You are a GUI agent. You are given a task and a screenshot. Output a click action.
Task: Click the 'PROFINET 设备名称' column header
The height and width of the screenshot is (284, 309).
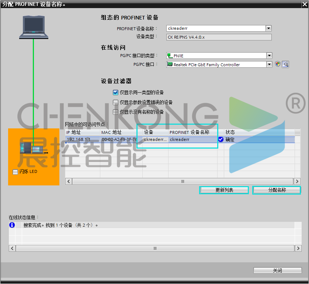(x=189, y=132)
